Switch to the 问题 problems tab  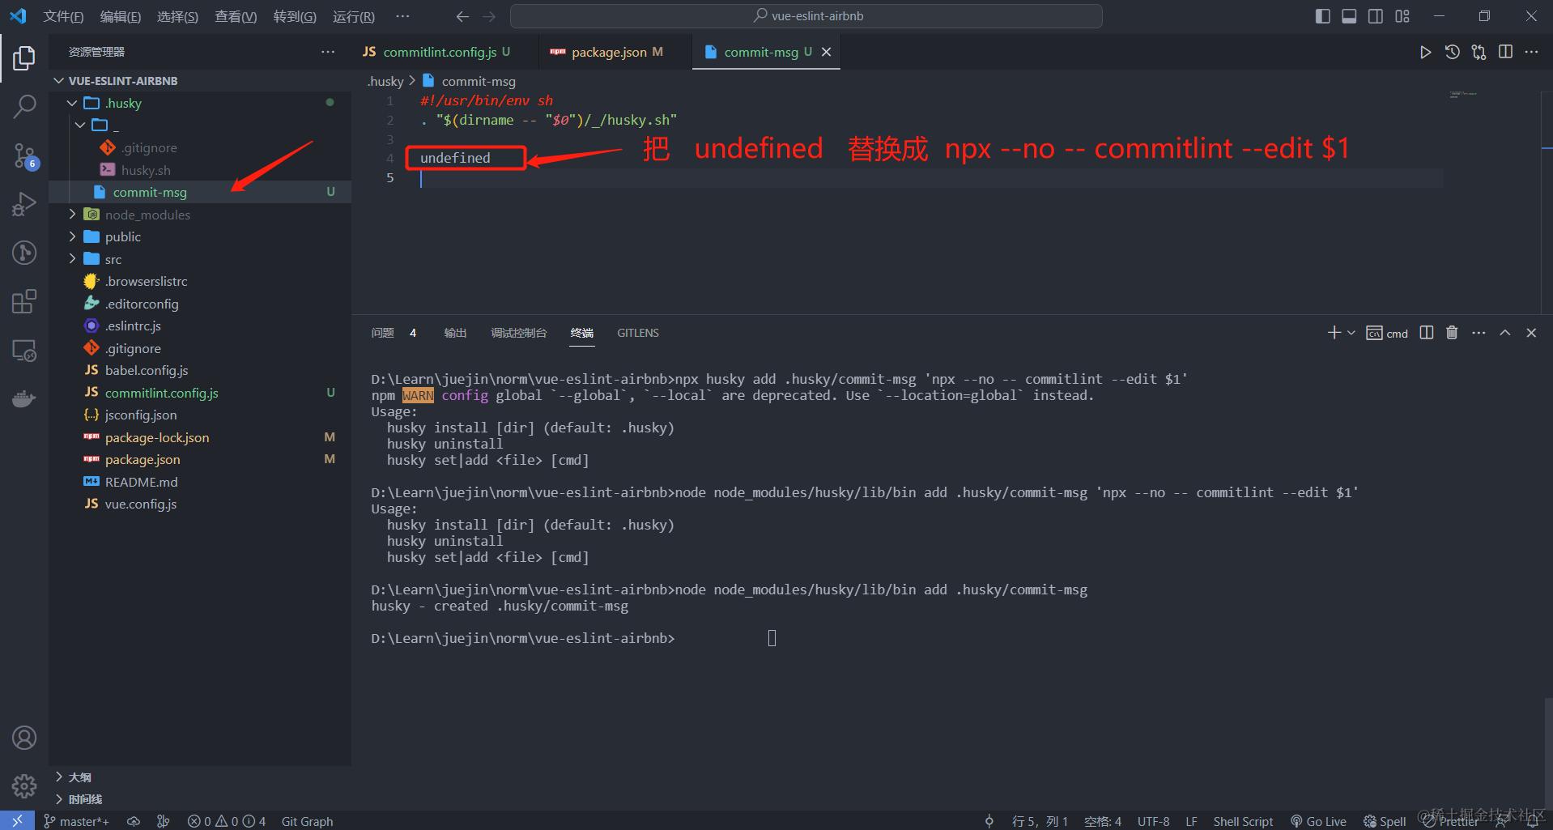pos(394,333)
